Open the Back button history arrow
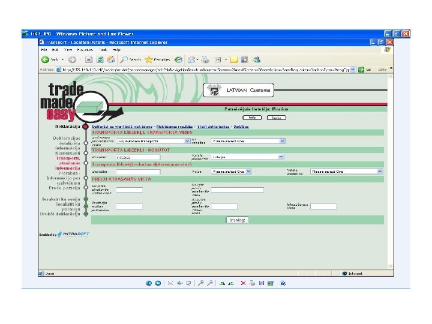This screenshot has width=432, height=324. tap(62, 59)
